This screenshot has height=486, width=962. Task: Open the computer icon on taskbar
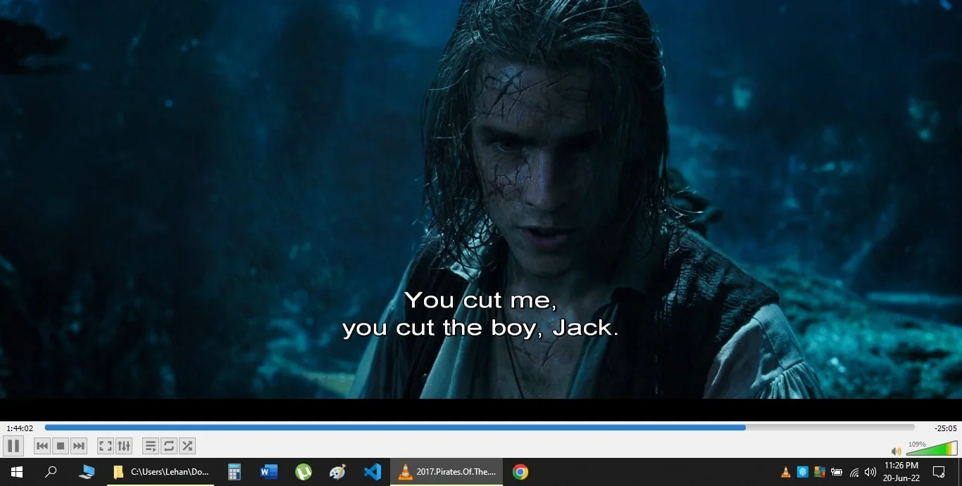click(x=87, y=472)
